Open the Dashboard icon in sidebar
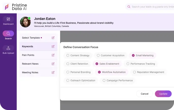174x110 pixels. click(8, 19)
